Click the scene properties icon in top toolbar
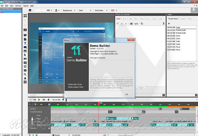Image resolution: width=198 pixels, height=136 pixels. coord(30,10)
